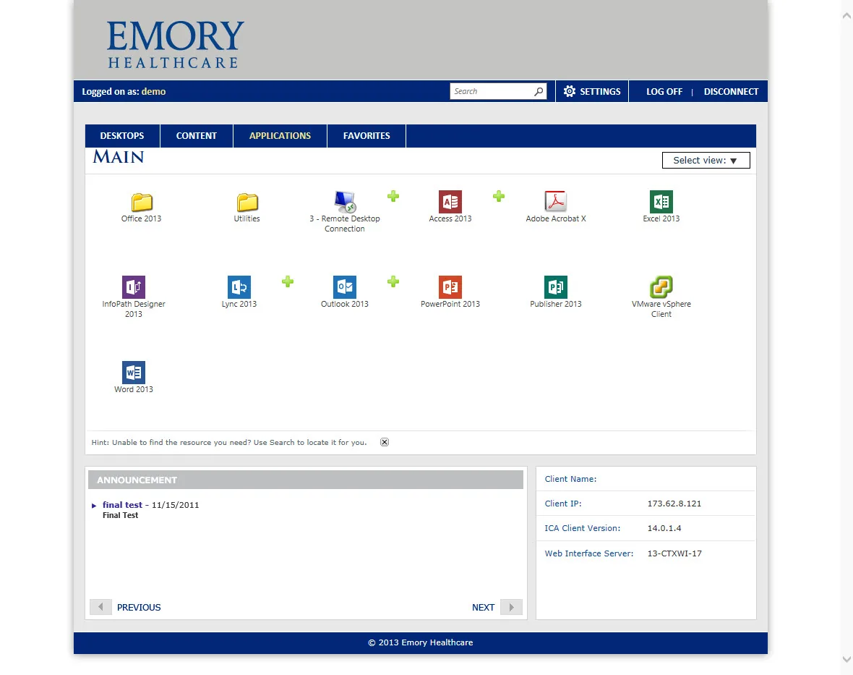Click the © 2013 Emory Healthcare footer
Viewport: 853px width, 675px height.
coord(421,642)
